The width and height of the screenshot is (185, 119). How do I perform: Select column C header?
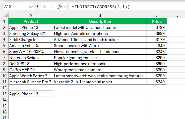157,15
